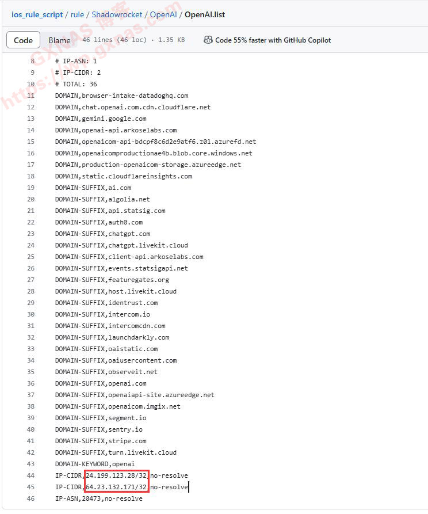Go to the OpenAI folder breadcrumb
Image resolution: width=428 pixels, height=514 pixels.
point(163,14)
